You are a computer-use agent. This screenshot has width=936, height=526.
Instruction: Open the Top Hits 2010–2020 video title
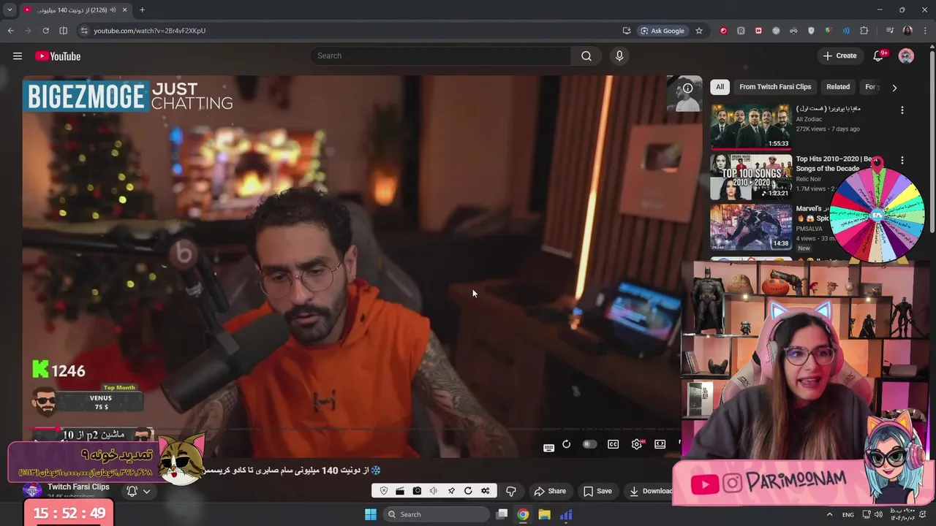click(835, 164)
